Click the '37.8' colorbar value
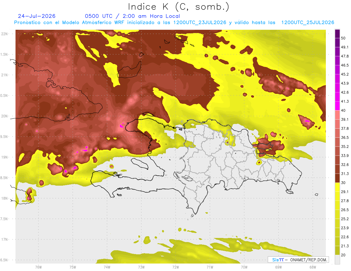The width and height of the screenshot is (351, 271). (x=345, y=128)
